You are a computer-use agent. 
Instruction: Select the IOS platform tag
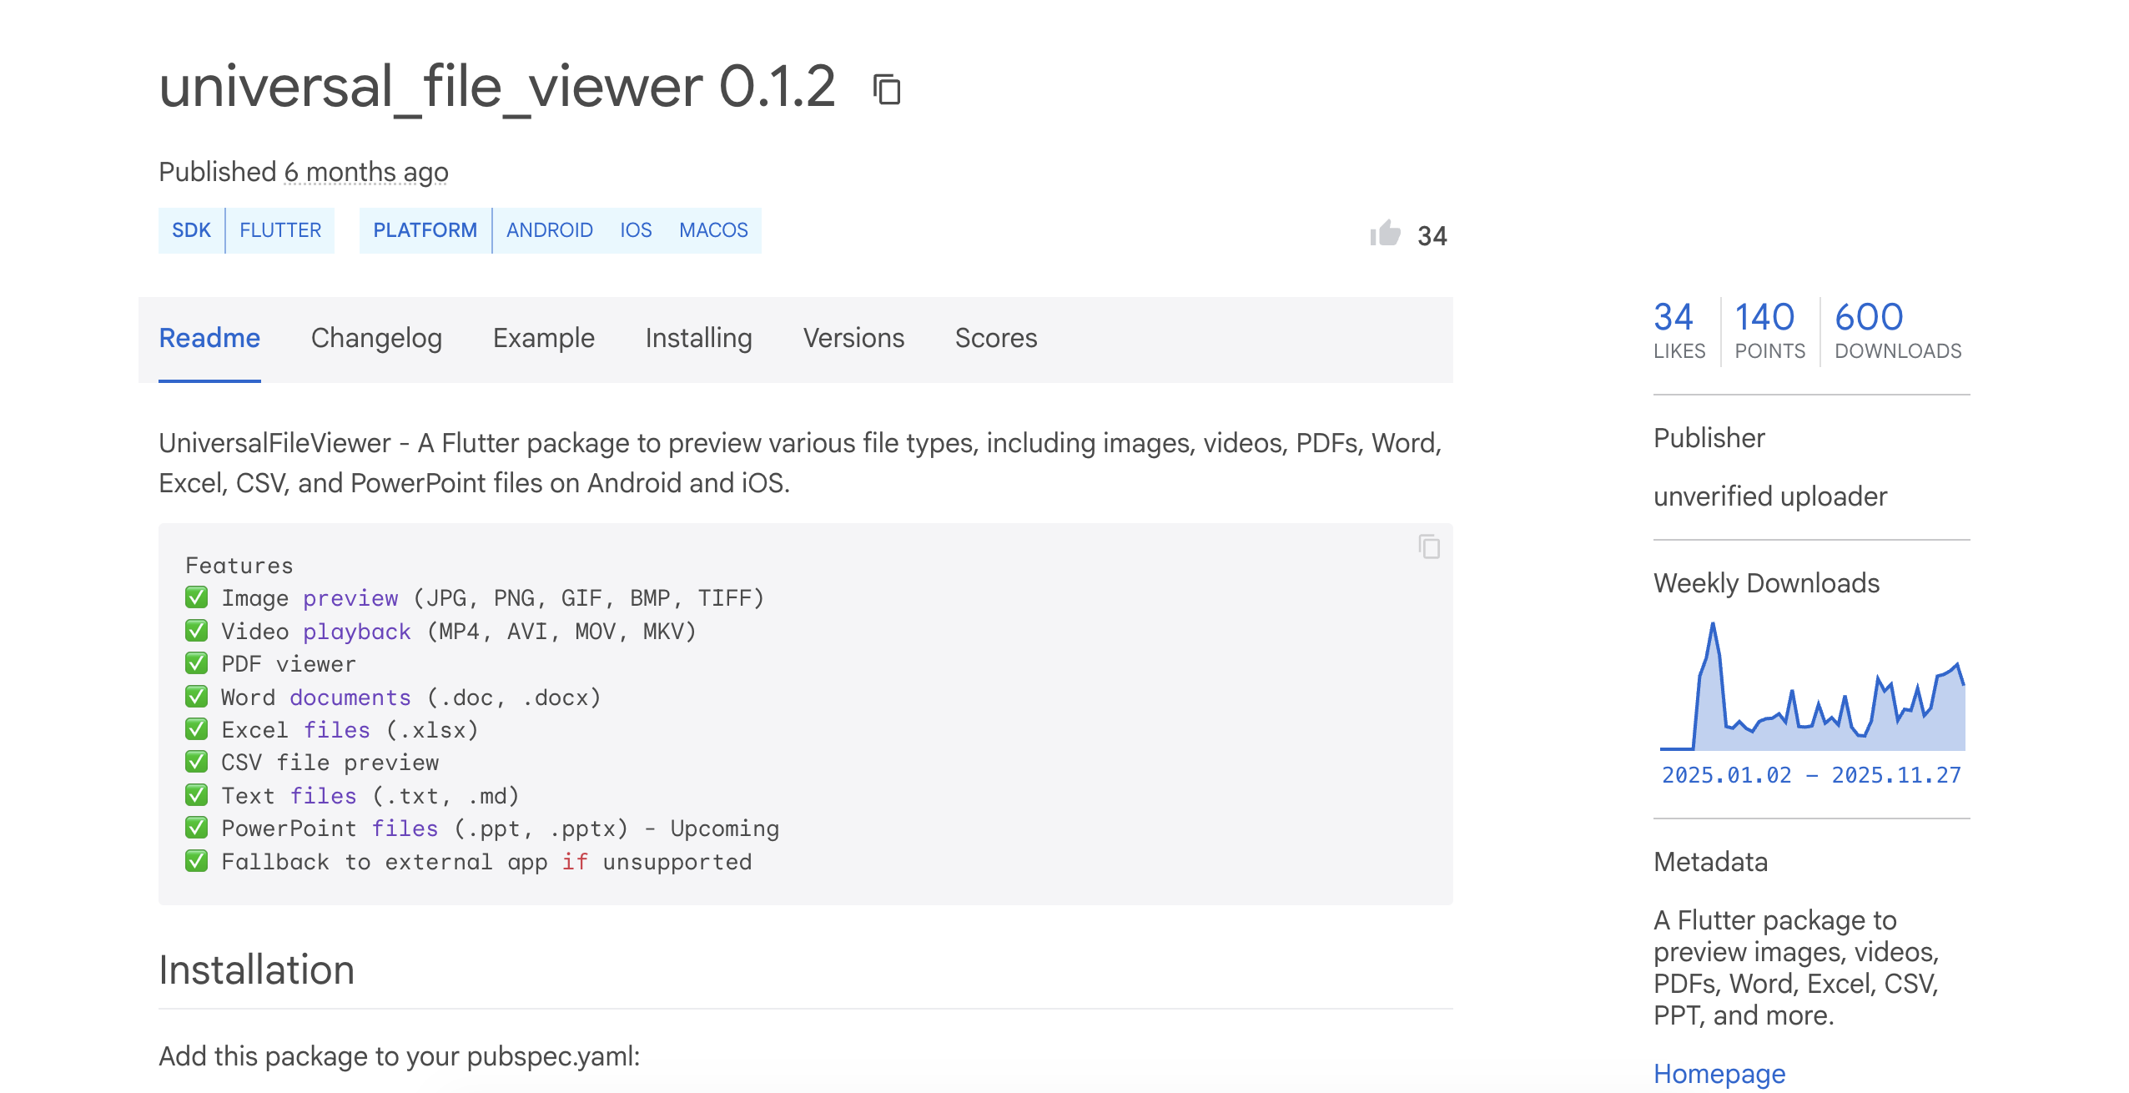coord(636,230)
